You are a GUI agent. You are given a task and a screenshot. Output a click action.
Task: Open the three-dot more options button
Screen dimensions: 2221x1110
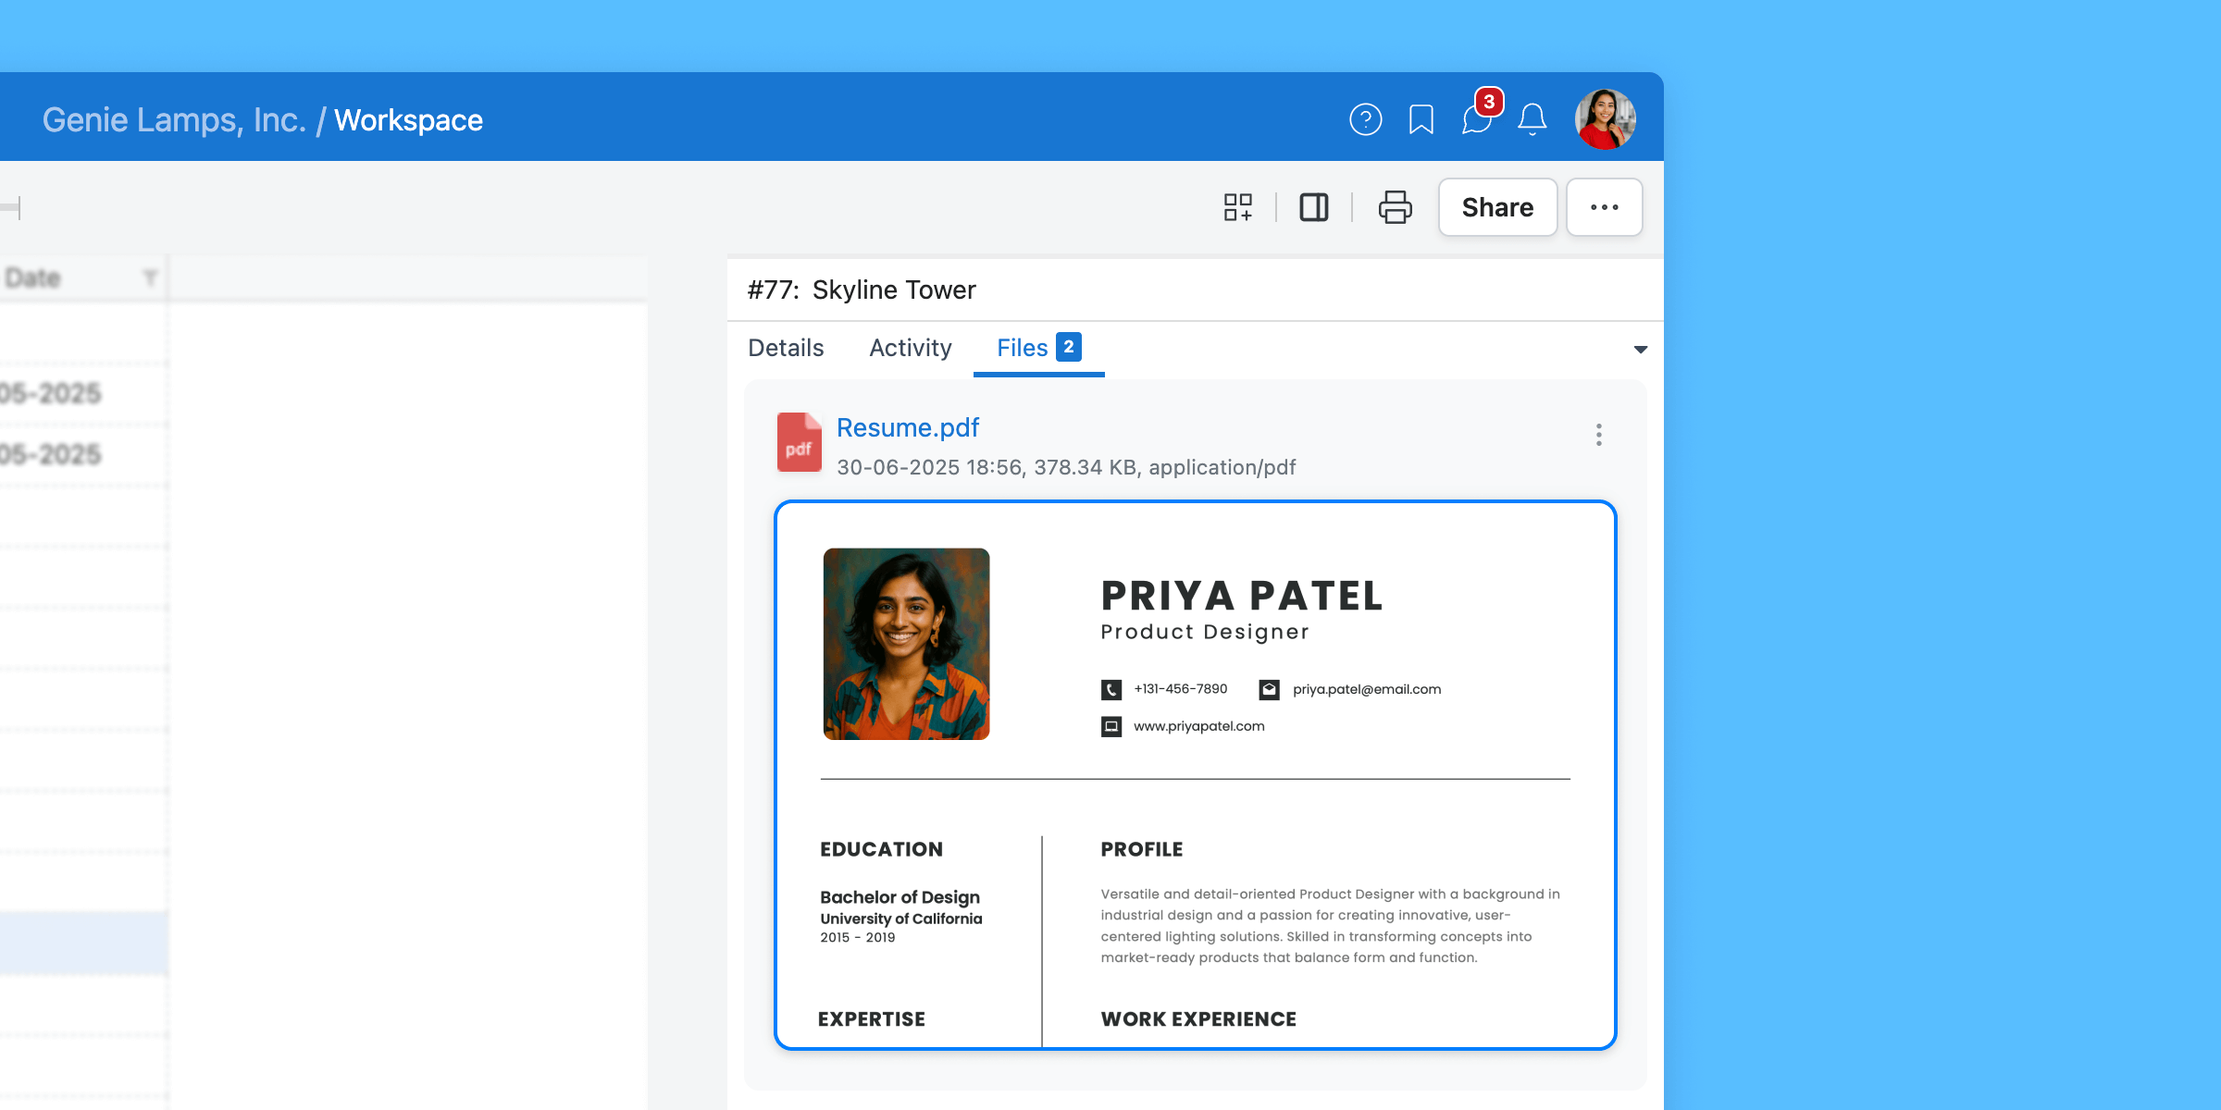1604,207
